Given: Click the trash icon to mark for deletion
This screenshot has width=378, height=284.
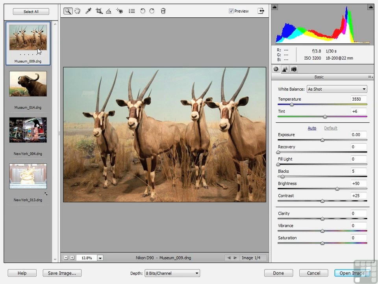Looking at the screenshot, I should click(163, 11).
